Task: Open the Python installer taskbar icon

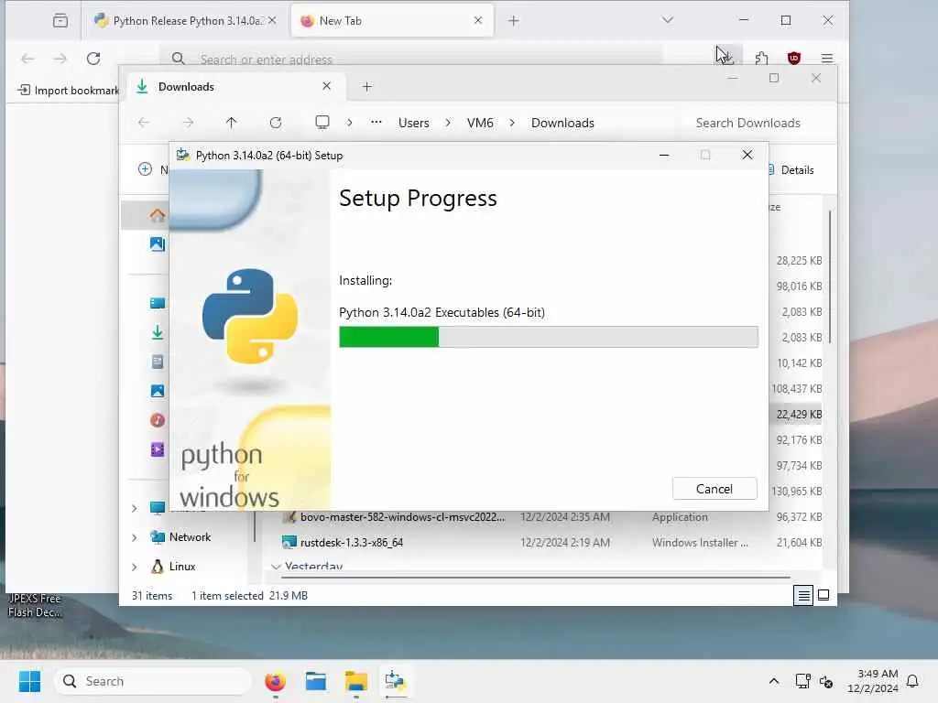Action: coord(396,681)
